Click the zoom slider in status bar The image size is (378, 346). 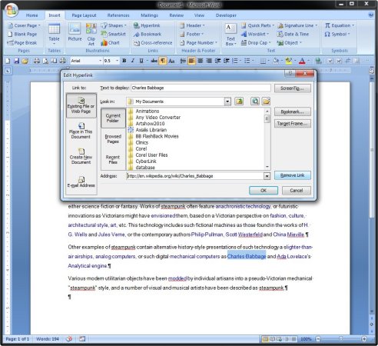coord(341,339)
